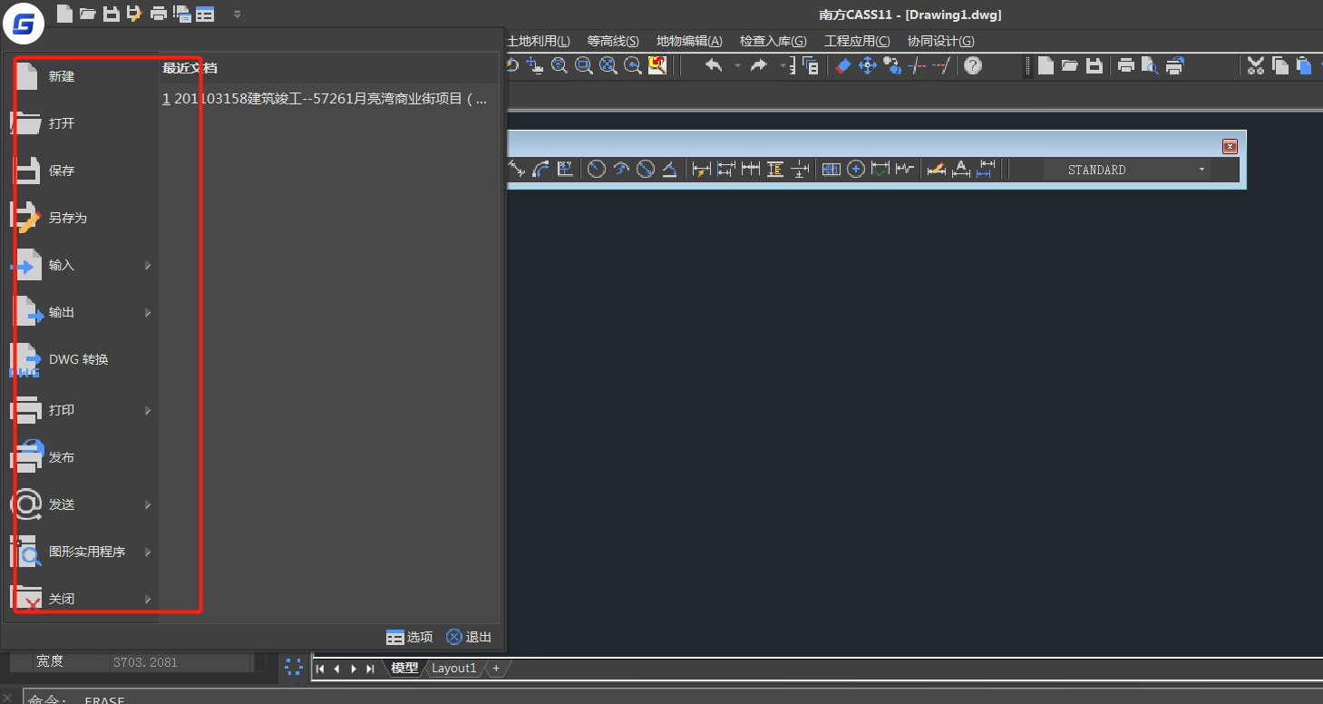The width and height of the screenshot is (1323, 704).
Task: Click the first-tab navigation arrow
Action: 320,669
